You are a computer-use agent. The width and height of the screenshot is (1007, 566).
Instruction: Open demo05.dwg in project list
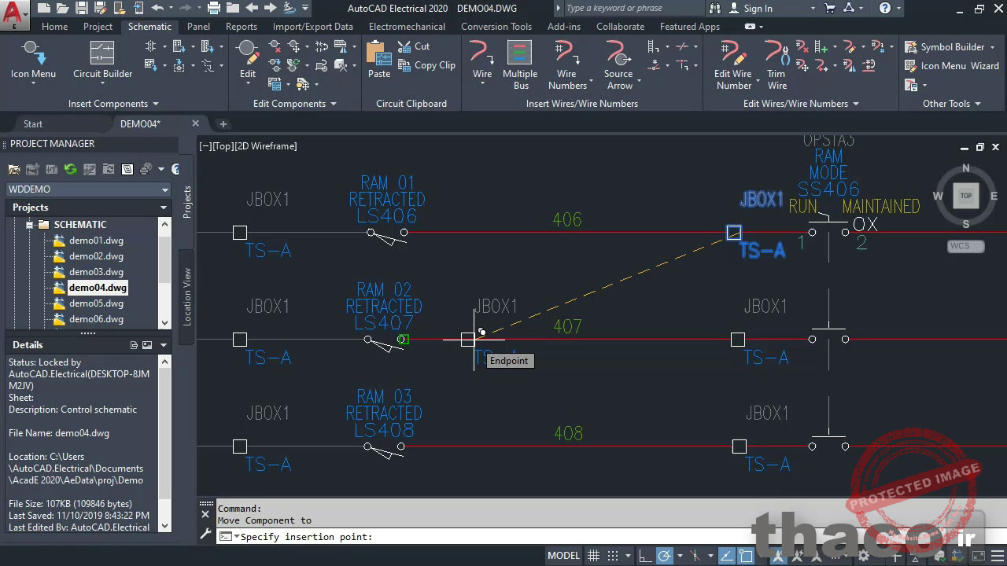(96, 303)
